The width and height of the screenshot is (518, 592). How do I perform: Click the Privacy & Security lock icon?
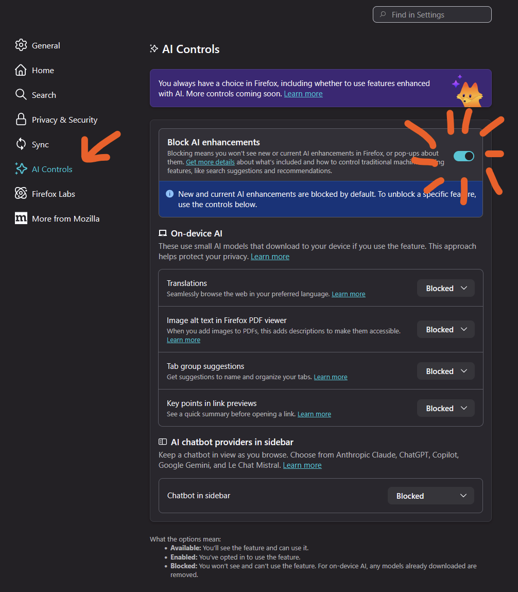(x=21, y=120)
